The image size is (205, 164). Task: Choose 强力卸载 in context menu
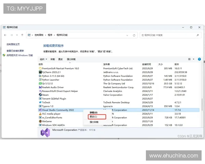94,122
